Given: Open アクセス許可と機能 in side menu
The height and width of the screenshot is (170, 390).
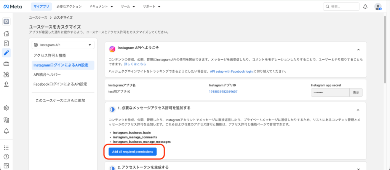Looking at the screenshot, I should (x=50, y=56).
